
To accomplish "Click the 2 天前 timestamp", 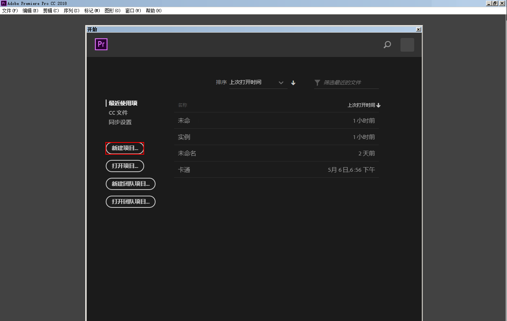I will [x=367, y=153].
